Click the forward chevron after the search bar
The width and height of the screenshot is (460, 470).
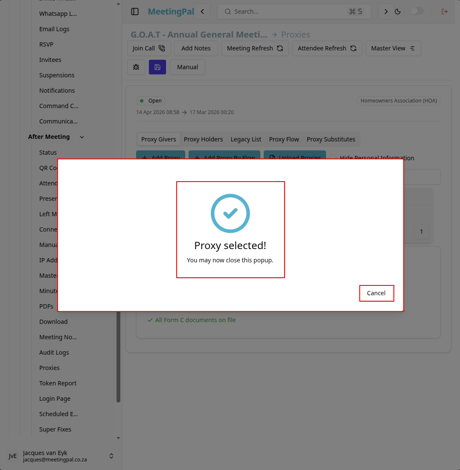pyautogui.click(x=386, y=12)
